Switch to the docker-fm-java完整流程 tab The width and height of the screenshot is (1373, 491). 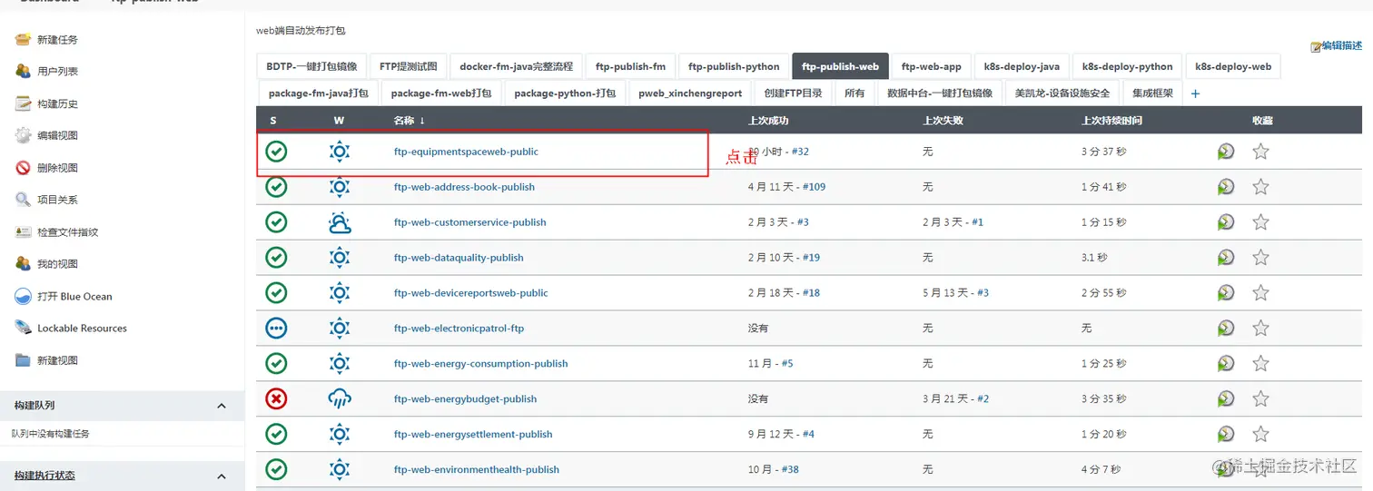point(516,66)
